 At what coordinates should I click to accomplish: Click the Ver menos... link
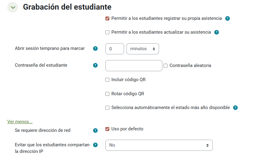[x=20, y=122]
